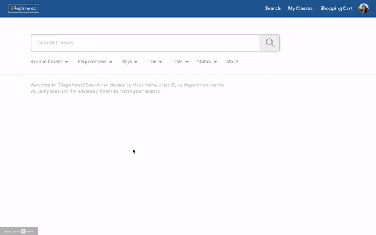Expand the Days filter dropdown
Viewport: 376px width, 235px height.
coord(129,61)
